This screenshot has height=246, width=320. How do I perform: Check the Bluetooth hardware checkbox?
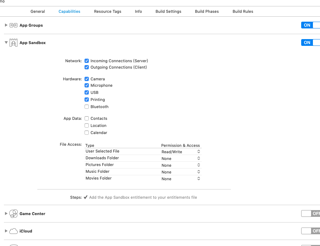click(87, 107)
